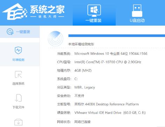
Task: Click the 主板型号 label
Action: (64, 104)
